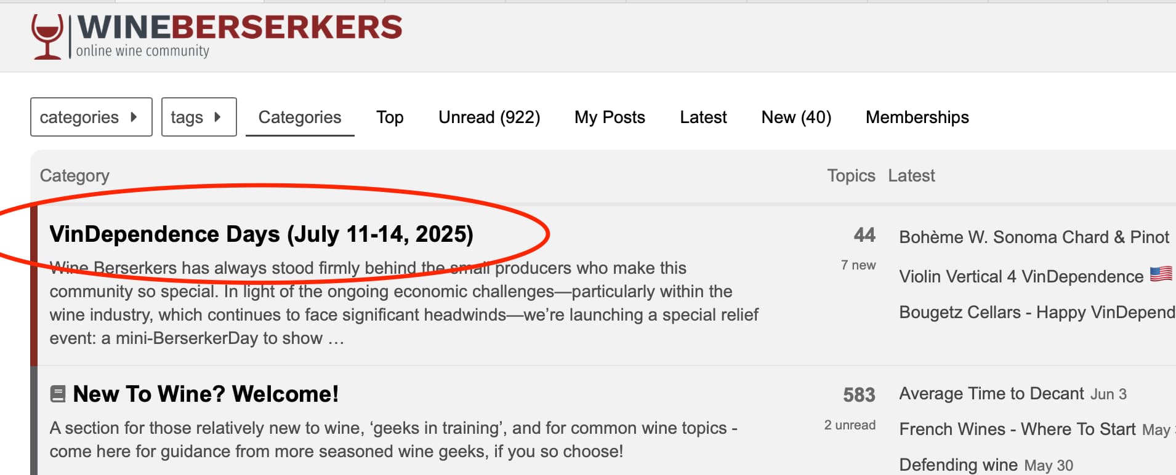Open the Unread (922) tab

click(489, 117)
